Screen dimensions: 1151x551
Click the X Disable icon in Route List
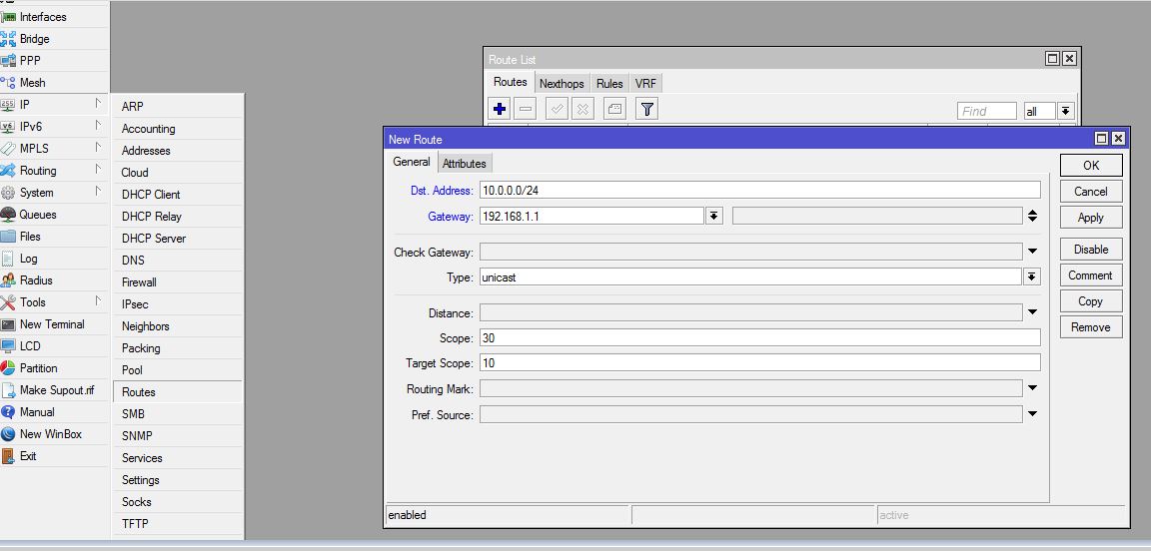[x=582, y=110]
